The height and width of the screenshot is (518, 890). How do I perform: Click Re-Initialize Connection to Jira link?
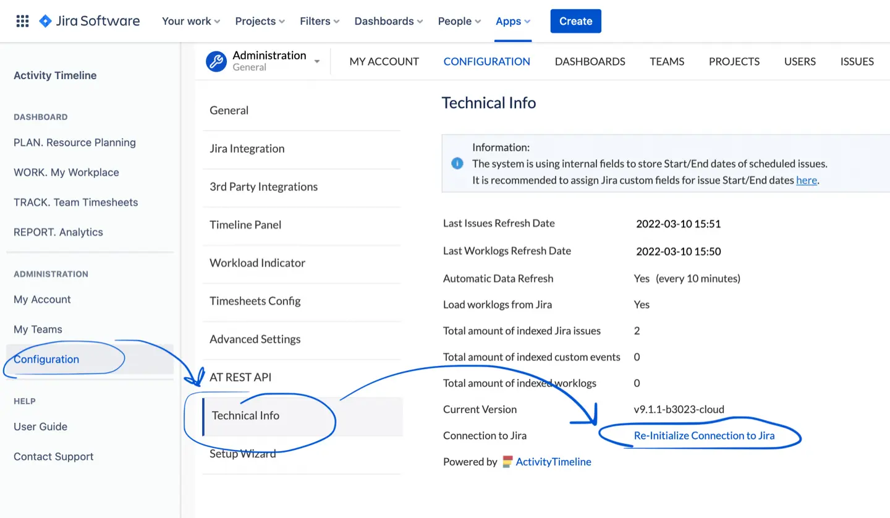point(704,436)
